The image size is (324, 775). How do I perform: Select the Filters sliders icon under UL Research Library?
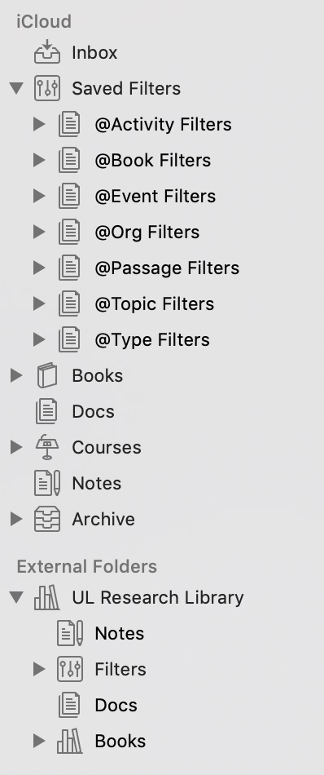click(70, 669)
